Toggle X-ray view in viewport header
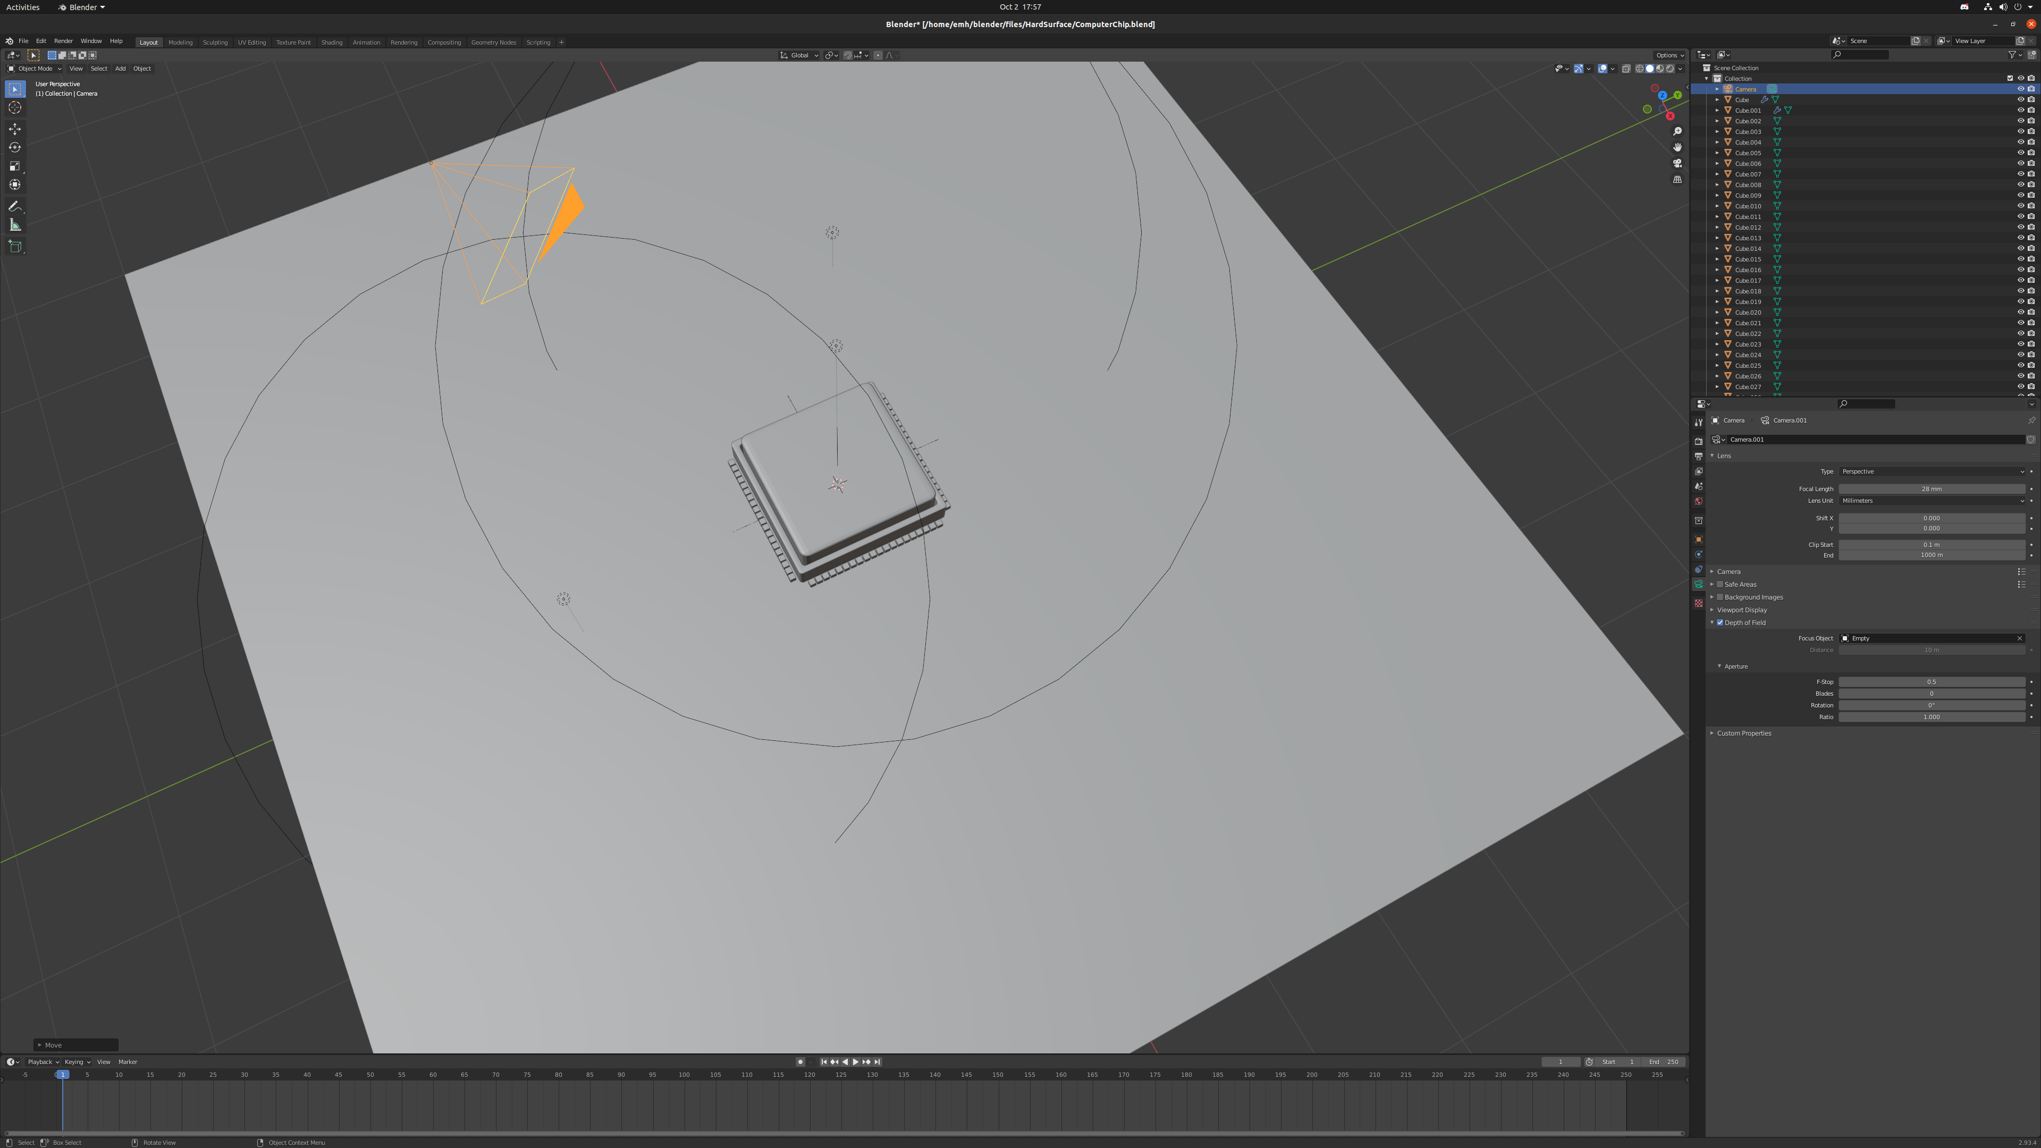This screenshot has height=1148, width=2041. coord(1626,68)
